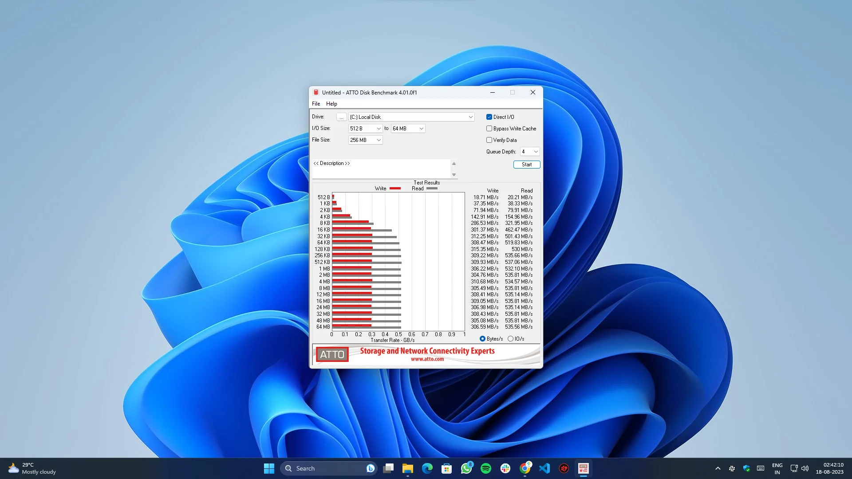The width and height of the screenshot is (852, 479).
Task: Open Spotify from the taskbar
Action: tap(486, 468)
